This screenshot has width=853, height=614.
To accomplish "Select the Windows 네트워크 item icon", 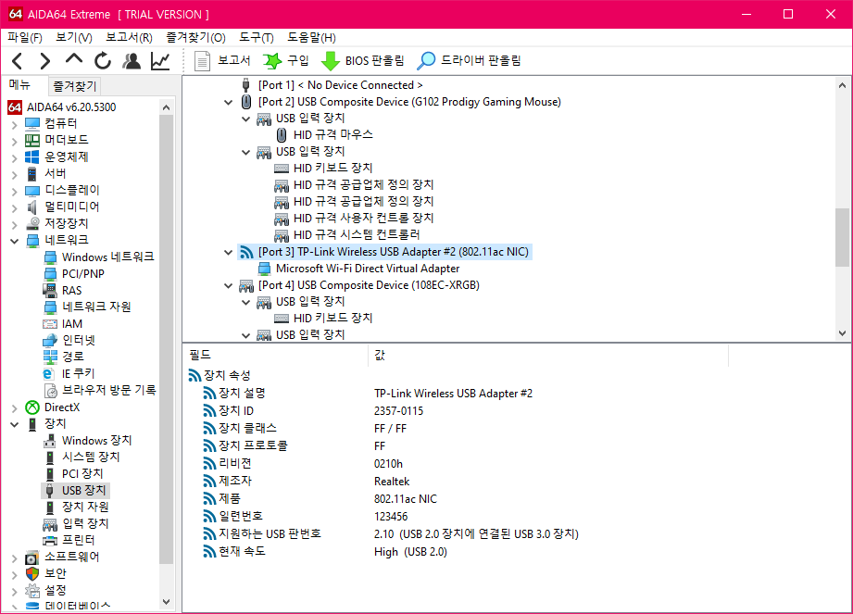I will pyautogui.click(x=50, y=257).
